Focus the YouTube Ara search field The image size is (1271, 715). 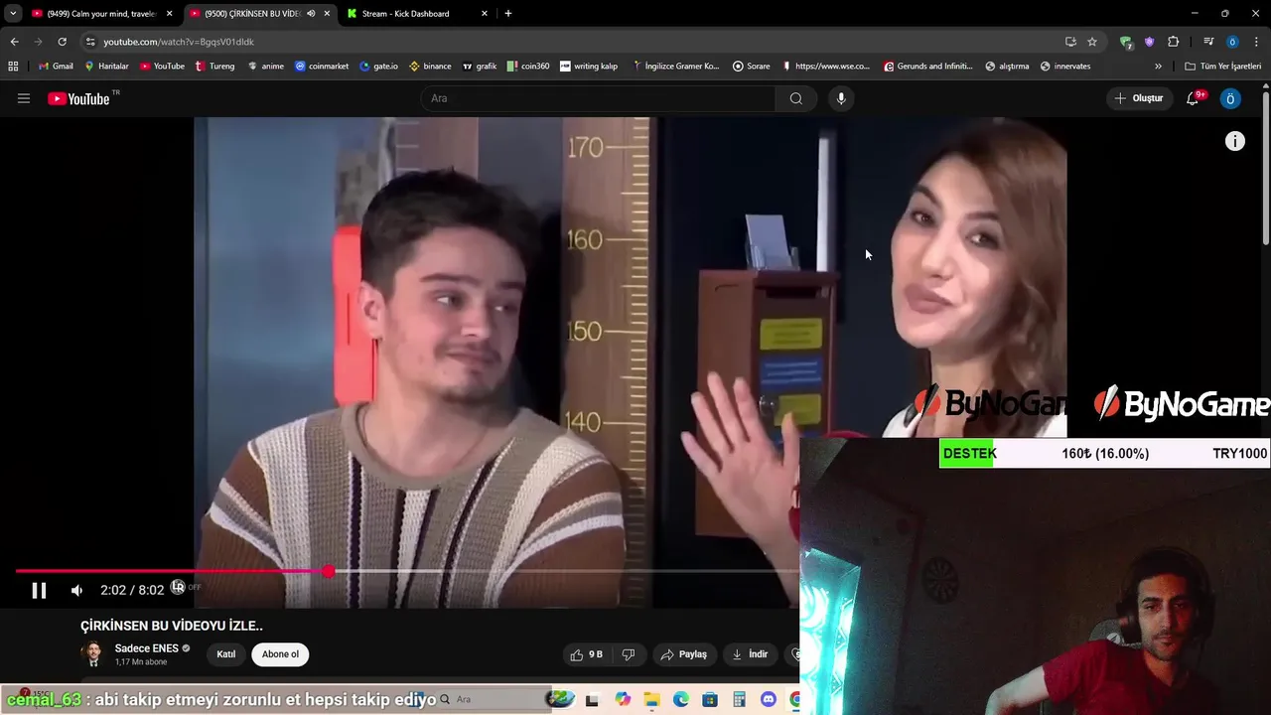click(x=598, y=98)
